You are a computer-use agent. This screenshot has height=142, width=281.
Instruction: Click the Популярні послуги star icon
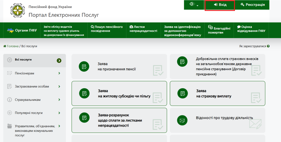coord(10,113)
